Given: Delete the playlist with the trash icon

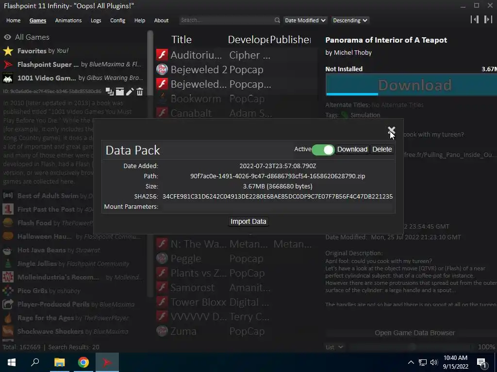Looking at the screenshot, I should [x=140, y=92].
